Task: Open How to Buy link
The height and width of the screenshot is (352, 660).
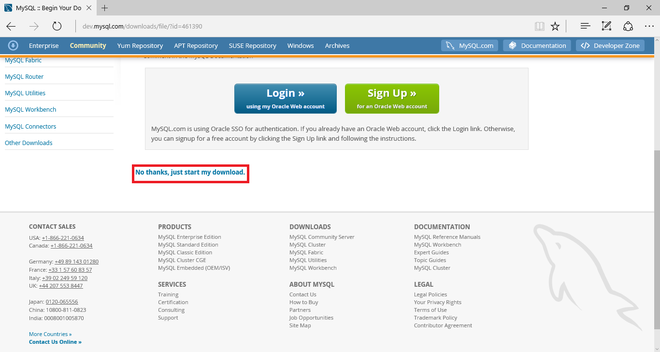Action: 304,302
